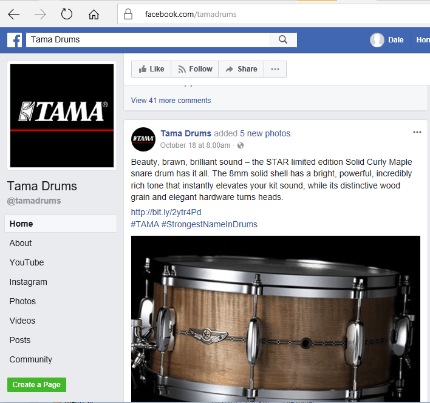Open the YouTube sidebar tab
430x403 pixels.
[27, 262]
